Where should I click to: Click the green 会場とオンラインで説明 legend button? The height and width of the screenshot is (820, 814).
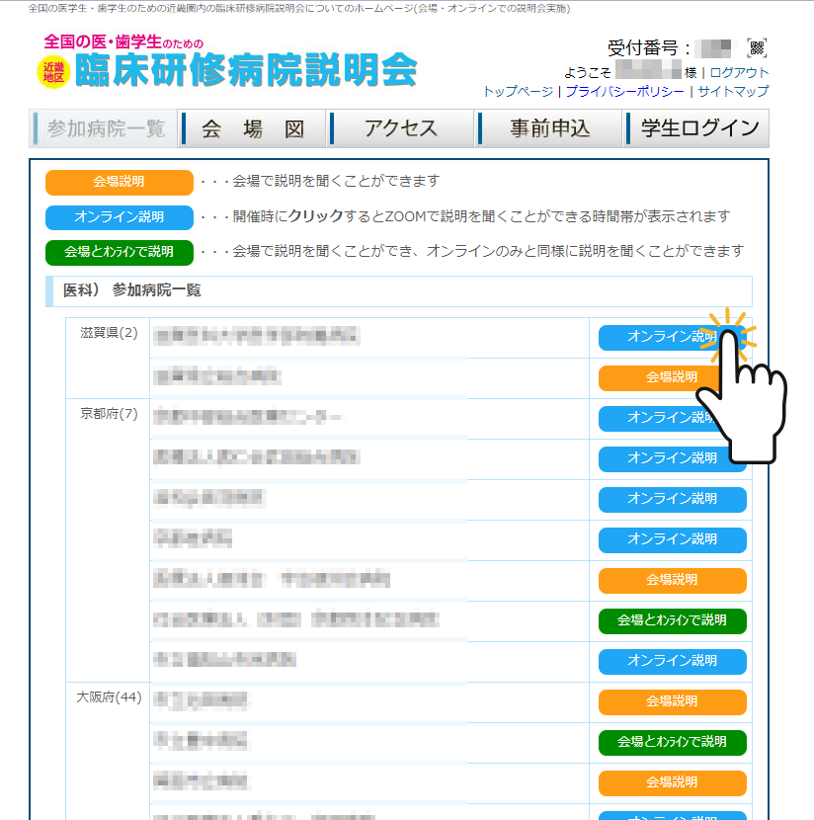coord(119,253)
